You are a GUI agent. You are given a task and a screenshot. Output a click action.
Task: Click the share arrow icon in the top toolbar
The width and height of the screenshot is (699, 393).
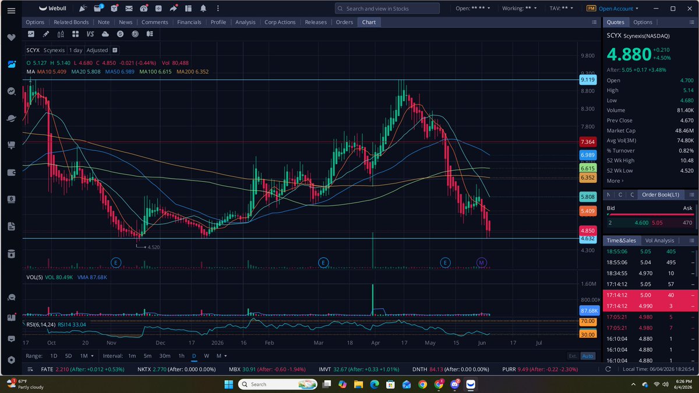(x=174, y=9)
